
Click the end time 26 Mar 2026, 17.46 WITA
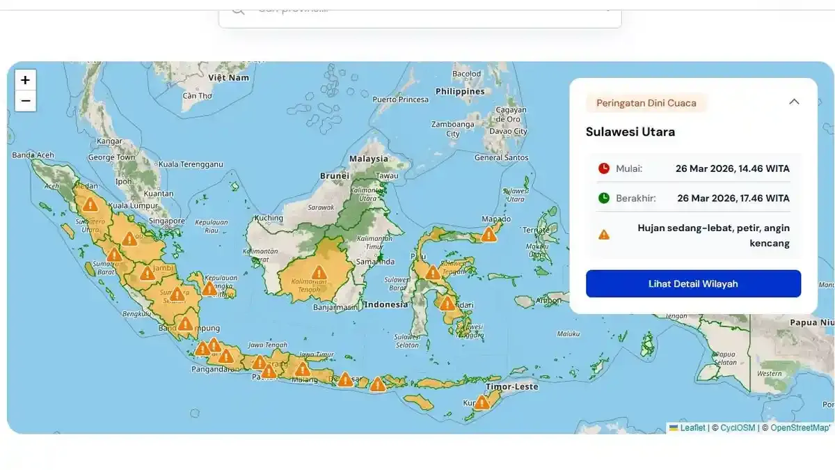(733, 198)
